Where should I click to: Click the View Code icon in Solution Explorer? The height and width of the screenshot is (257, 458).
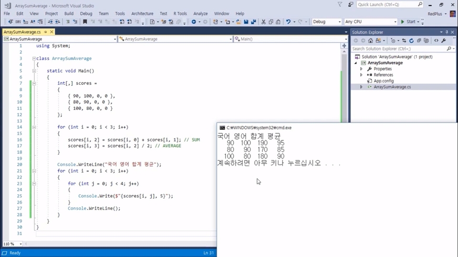[436, 41]
